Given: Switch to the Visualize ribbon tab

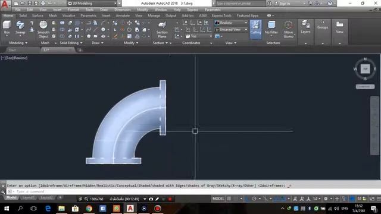Looking at the screenshot, I should (69, 15).
